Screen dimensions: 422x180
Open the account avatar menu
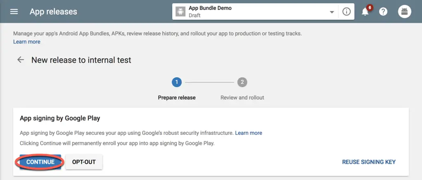click(x=404, y=12)
